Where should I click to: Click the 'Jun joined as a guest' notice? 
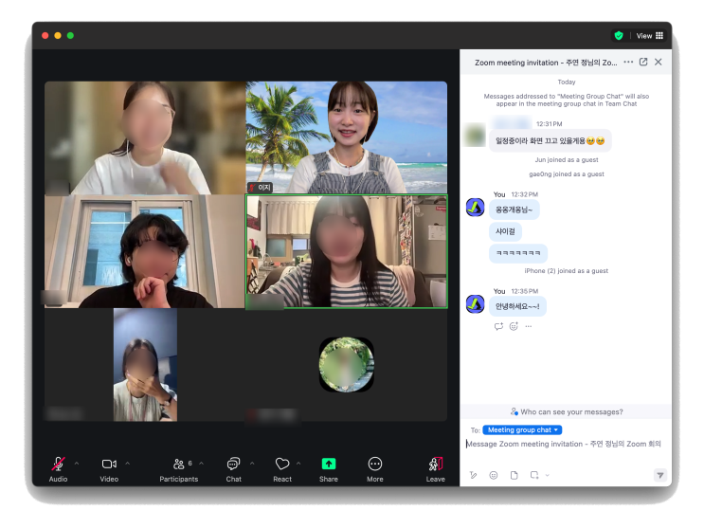point(567,160)
